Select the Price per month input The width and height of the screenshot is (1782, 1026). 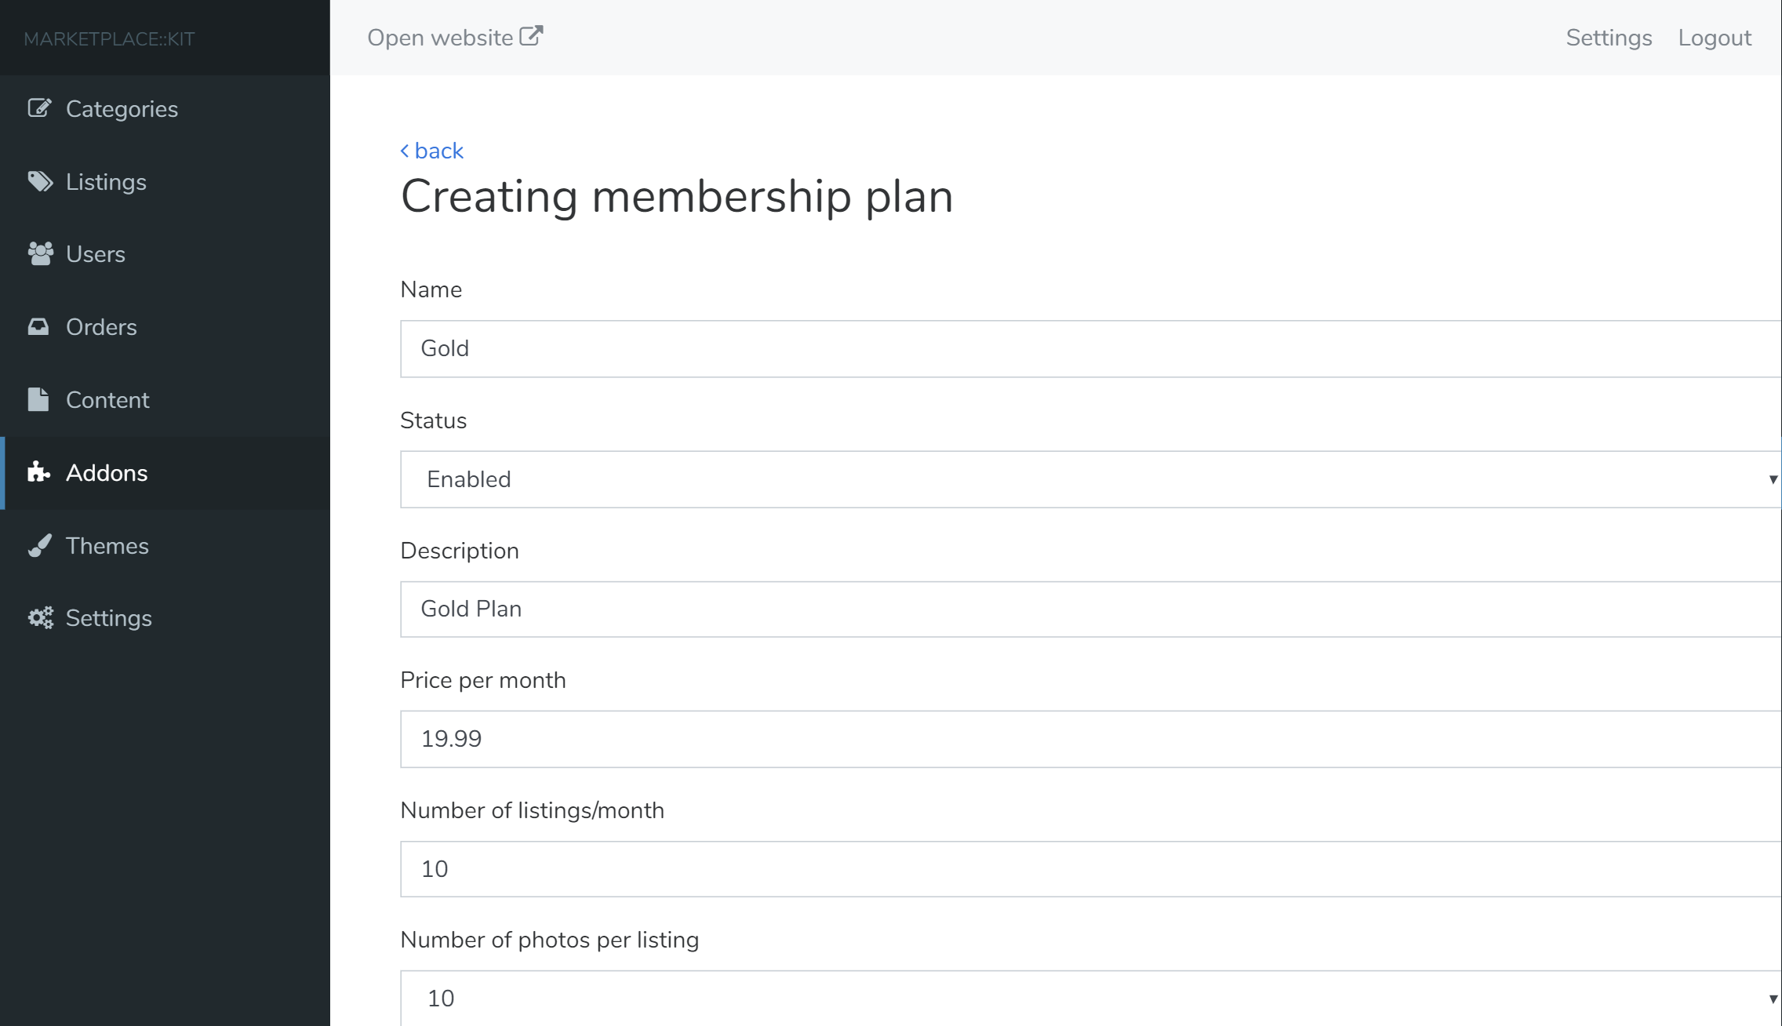click(x=1090, y=739)
